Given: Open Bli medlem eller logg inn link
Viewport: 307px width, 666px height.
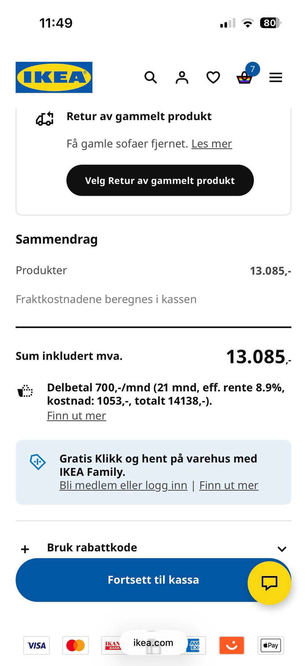Looking at the screenshot, I should tap(123, 485).
